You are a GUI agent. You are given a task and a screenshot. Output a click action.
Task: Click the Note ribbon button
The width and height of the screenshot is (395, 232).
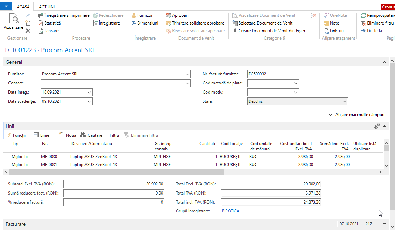click(331, 23)
